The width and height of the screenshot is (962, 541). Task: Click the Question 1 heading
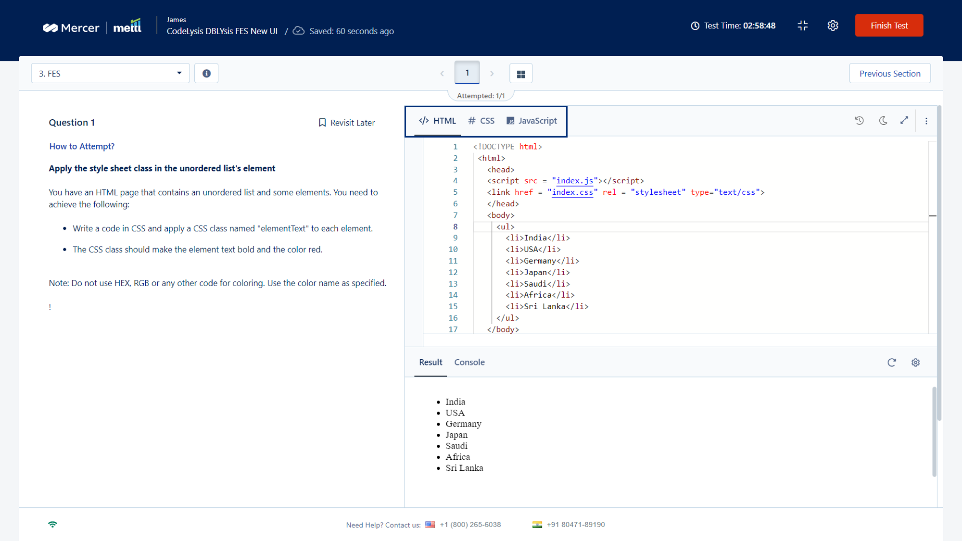(x=72, y=123)
